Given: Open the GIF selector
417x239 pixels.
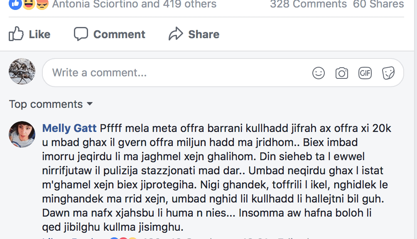Looking at the screenshot, I should point(365,73).
